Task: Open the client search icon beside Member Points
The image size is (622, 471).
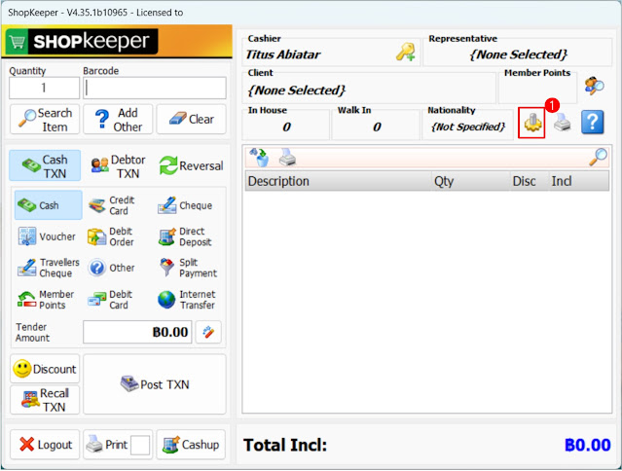Action: click(594, 86)
